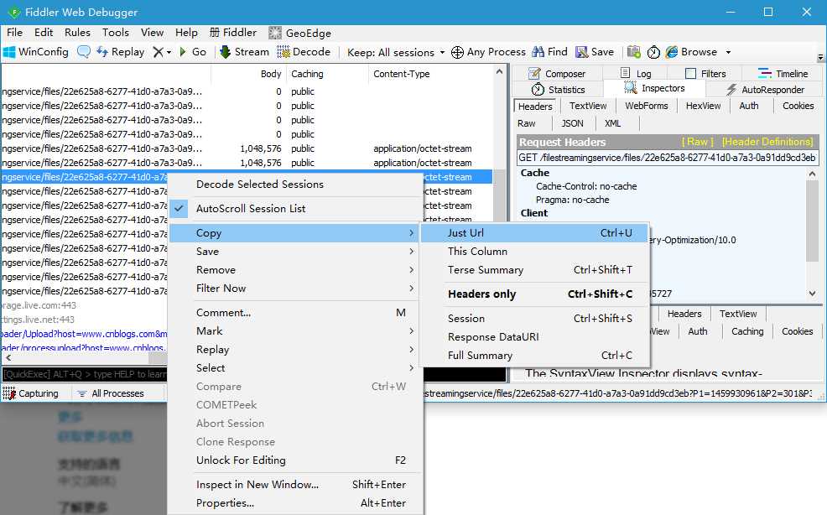Click the request headers pane scroll down arrow
Screen dimensions: 827x515
pos(812,294)
